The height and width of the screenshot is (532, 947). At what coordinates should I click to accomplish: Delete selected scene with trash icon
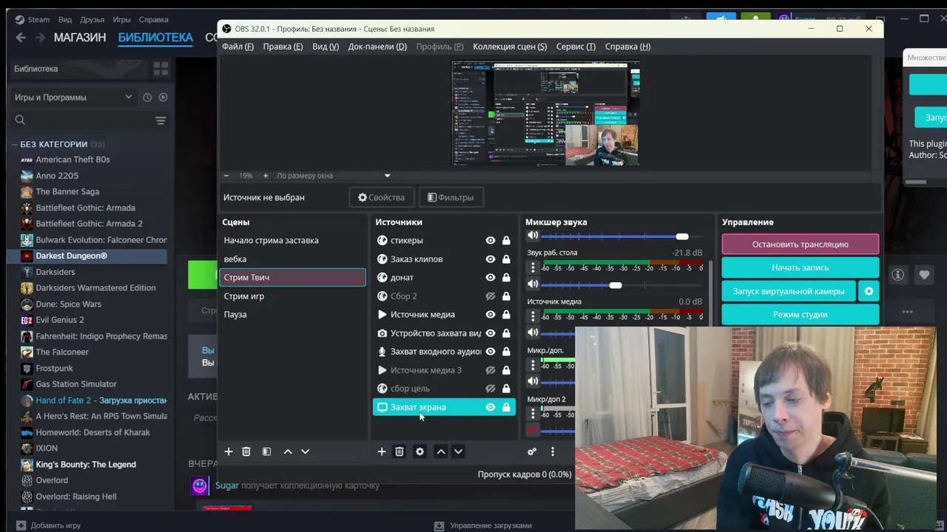(x=246, y=451)
